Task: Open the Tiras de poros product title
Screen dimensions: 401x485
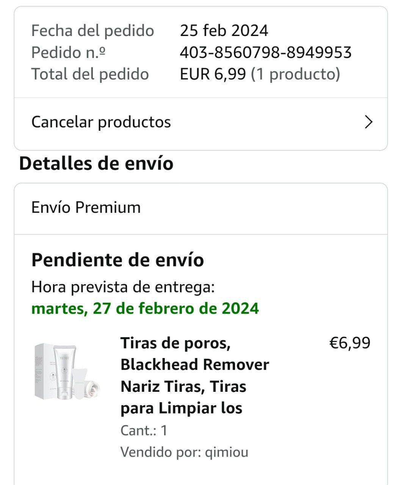Action: 194,375
